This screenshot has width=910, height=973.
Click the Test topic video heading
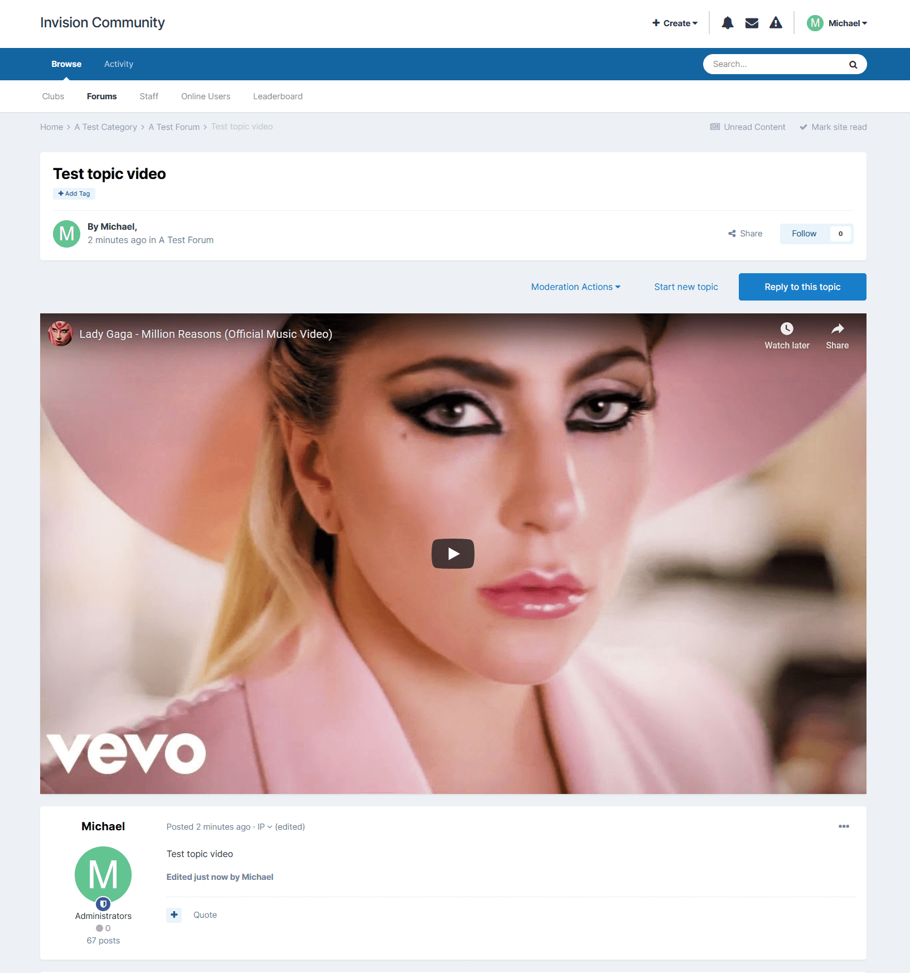[x=109, y=174]
